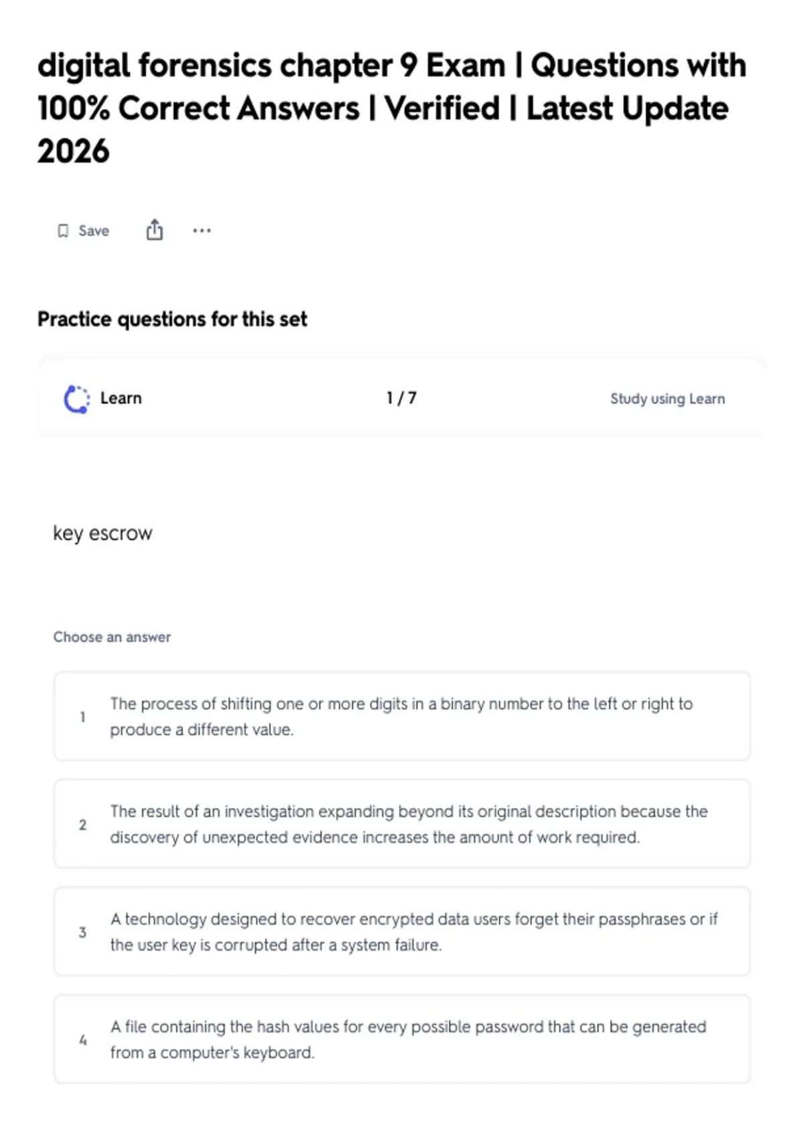Open the three-dot more options menu
Image resolution: width=803 pixels, height=1137 pixels.
[201, 231]
